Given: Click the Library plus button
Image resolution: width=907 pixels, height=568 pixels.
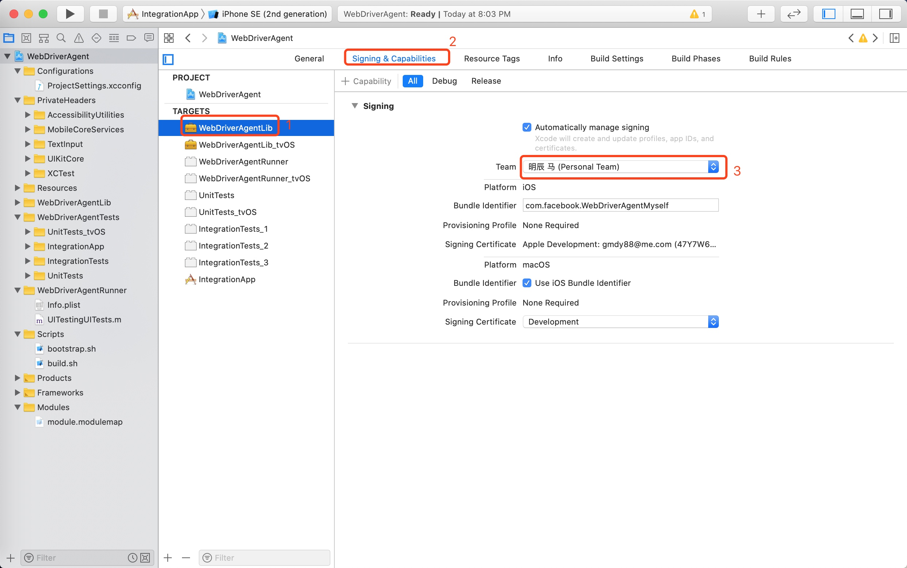Looking at the screenshot, I should point(761,14).
